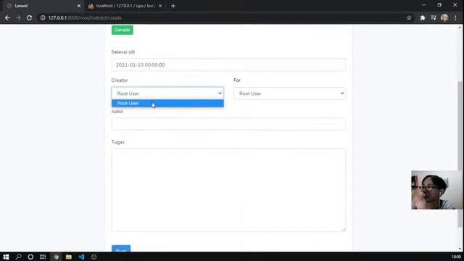464x261 pixels.
Task: Close the localhost phpMyAdmin tab
Action: coord(160,6)
